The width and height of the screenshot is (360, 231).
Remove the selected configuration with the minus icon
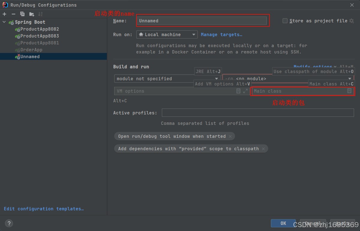pos(13,14)
